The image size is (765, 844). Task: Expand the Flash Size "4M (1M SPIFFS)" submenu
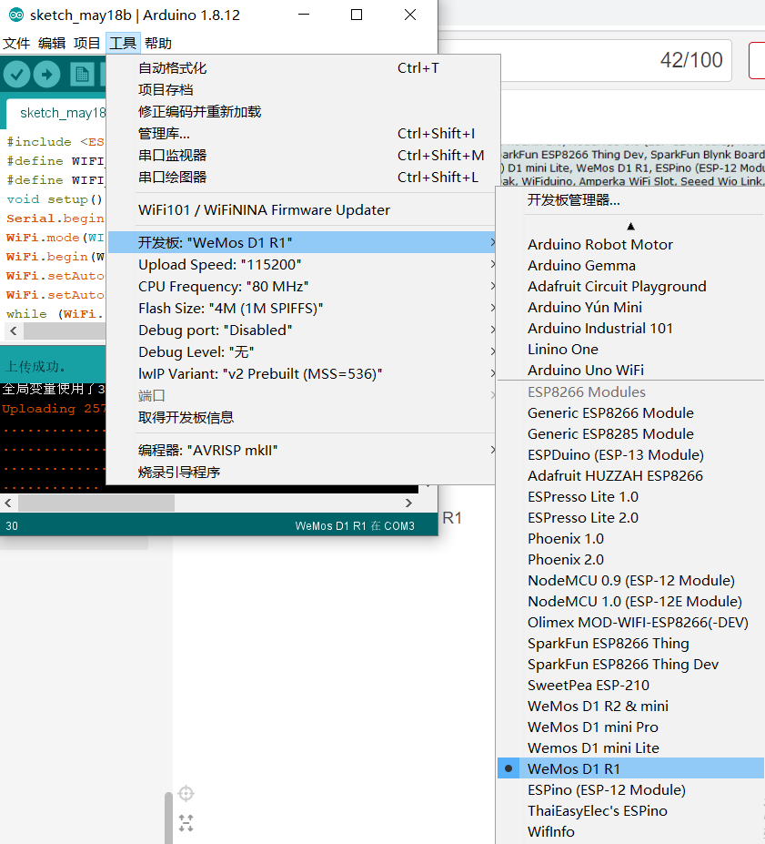[x=301, y=308]
